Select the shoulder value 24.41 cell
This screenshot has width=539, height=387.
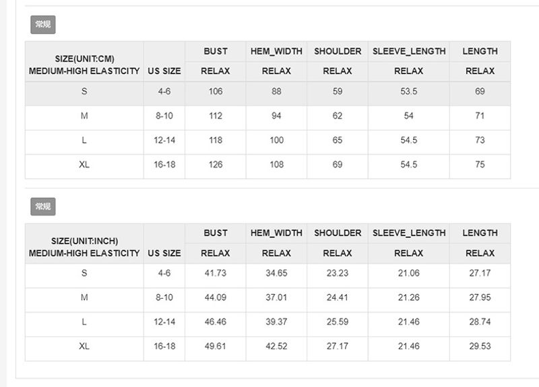click(x=338, y=297)
